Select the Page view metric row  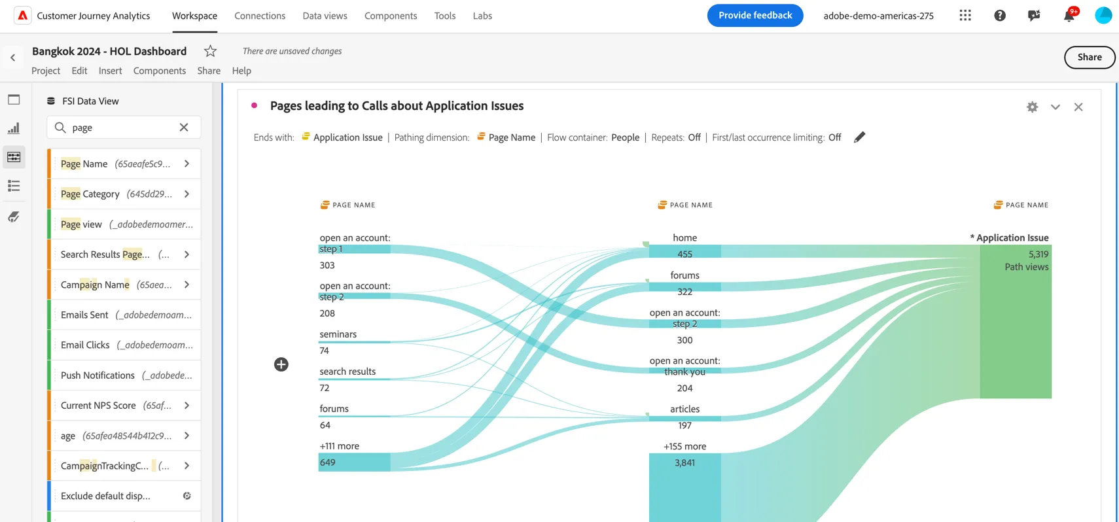point(124,224)
